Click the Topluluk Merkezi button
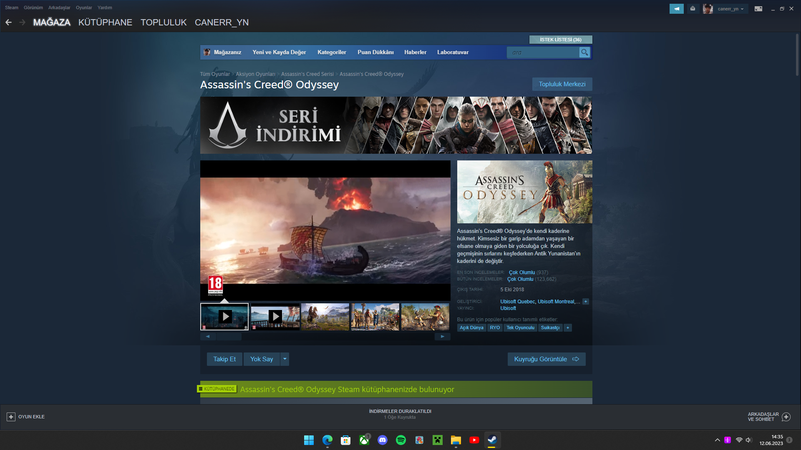Viewport: 801px width, 450px height. pyautogui.click(x=562, y=84)
